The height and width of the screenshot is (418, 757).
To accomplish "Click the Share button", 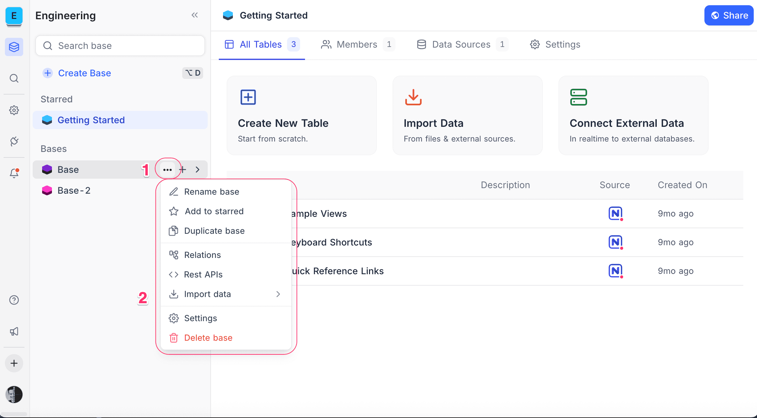I will 729,15.
